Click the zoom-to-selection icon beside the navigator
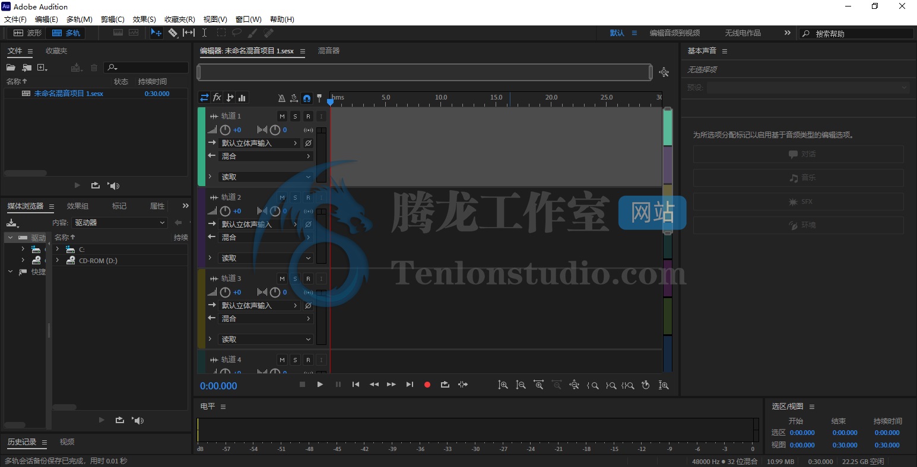This screenshot has width=917, height=467. (664, 72)
